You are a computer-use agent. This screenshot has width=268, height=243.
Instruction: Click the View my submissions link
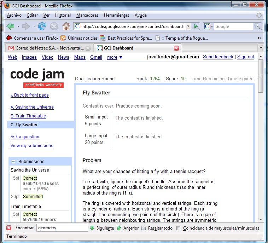point(32,146)
